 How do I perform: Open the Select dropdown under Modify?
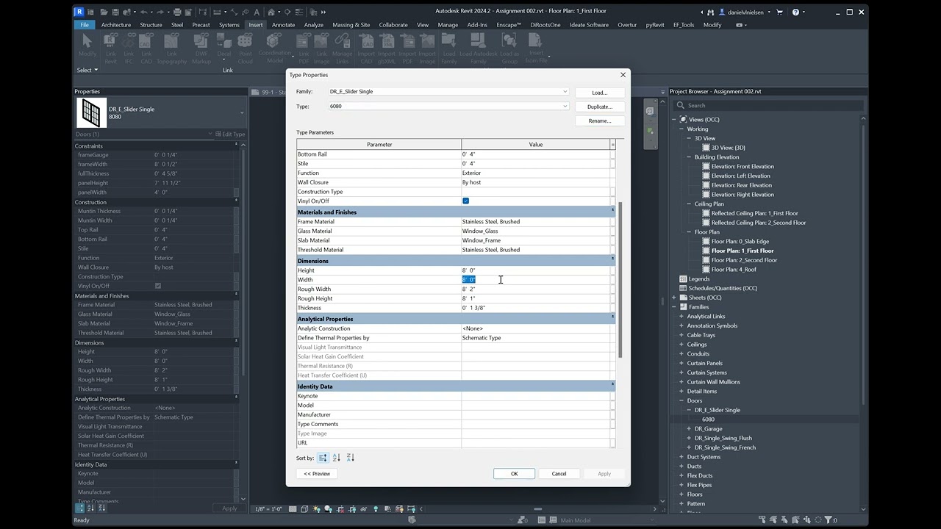tap(87, 71)
